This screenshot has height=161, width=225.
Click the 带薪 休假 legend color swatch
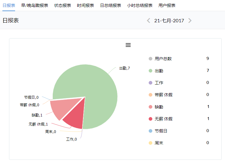(x=151, y=95)
